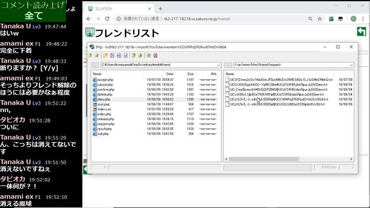Click the browser back arrow

pos(88,19)
